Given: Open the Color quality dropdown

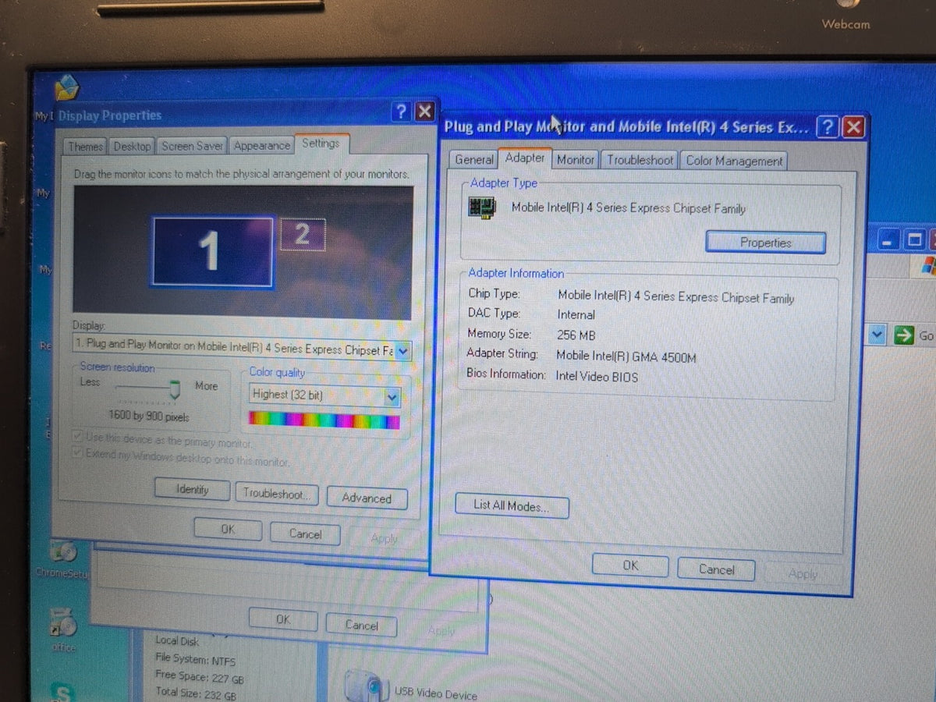Looking at the screenshot, I should tap(392, 397).
